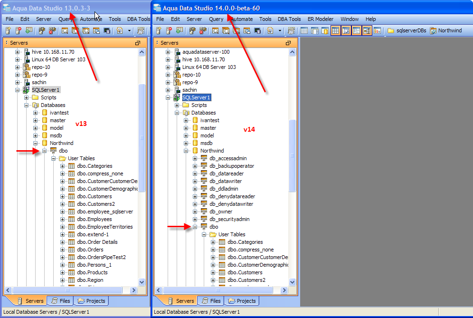This screenshot has width=473, height=318.
Task: Select repo-10 server in v13 tree
Action: pos(41,67)
